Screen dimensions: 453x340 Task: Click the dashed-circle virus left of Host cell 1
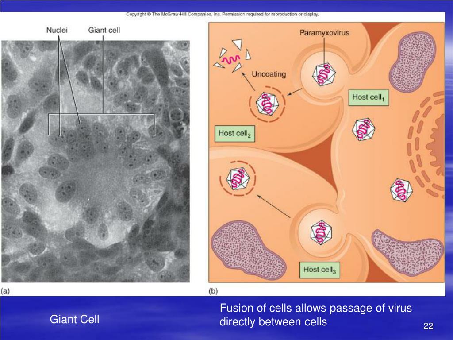pos(267,104)
